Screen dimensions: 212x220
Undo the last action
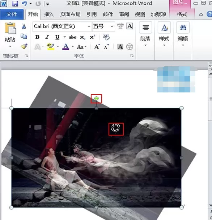pos(24,4)
